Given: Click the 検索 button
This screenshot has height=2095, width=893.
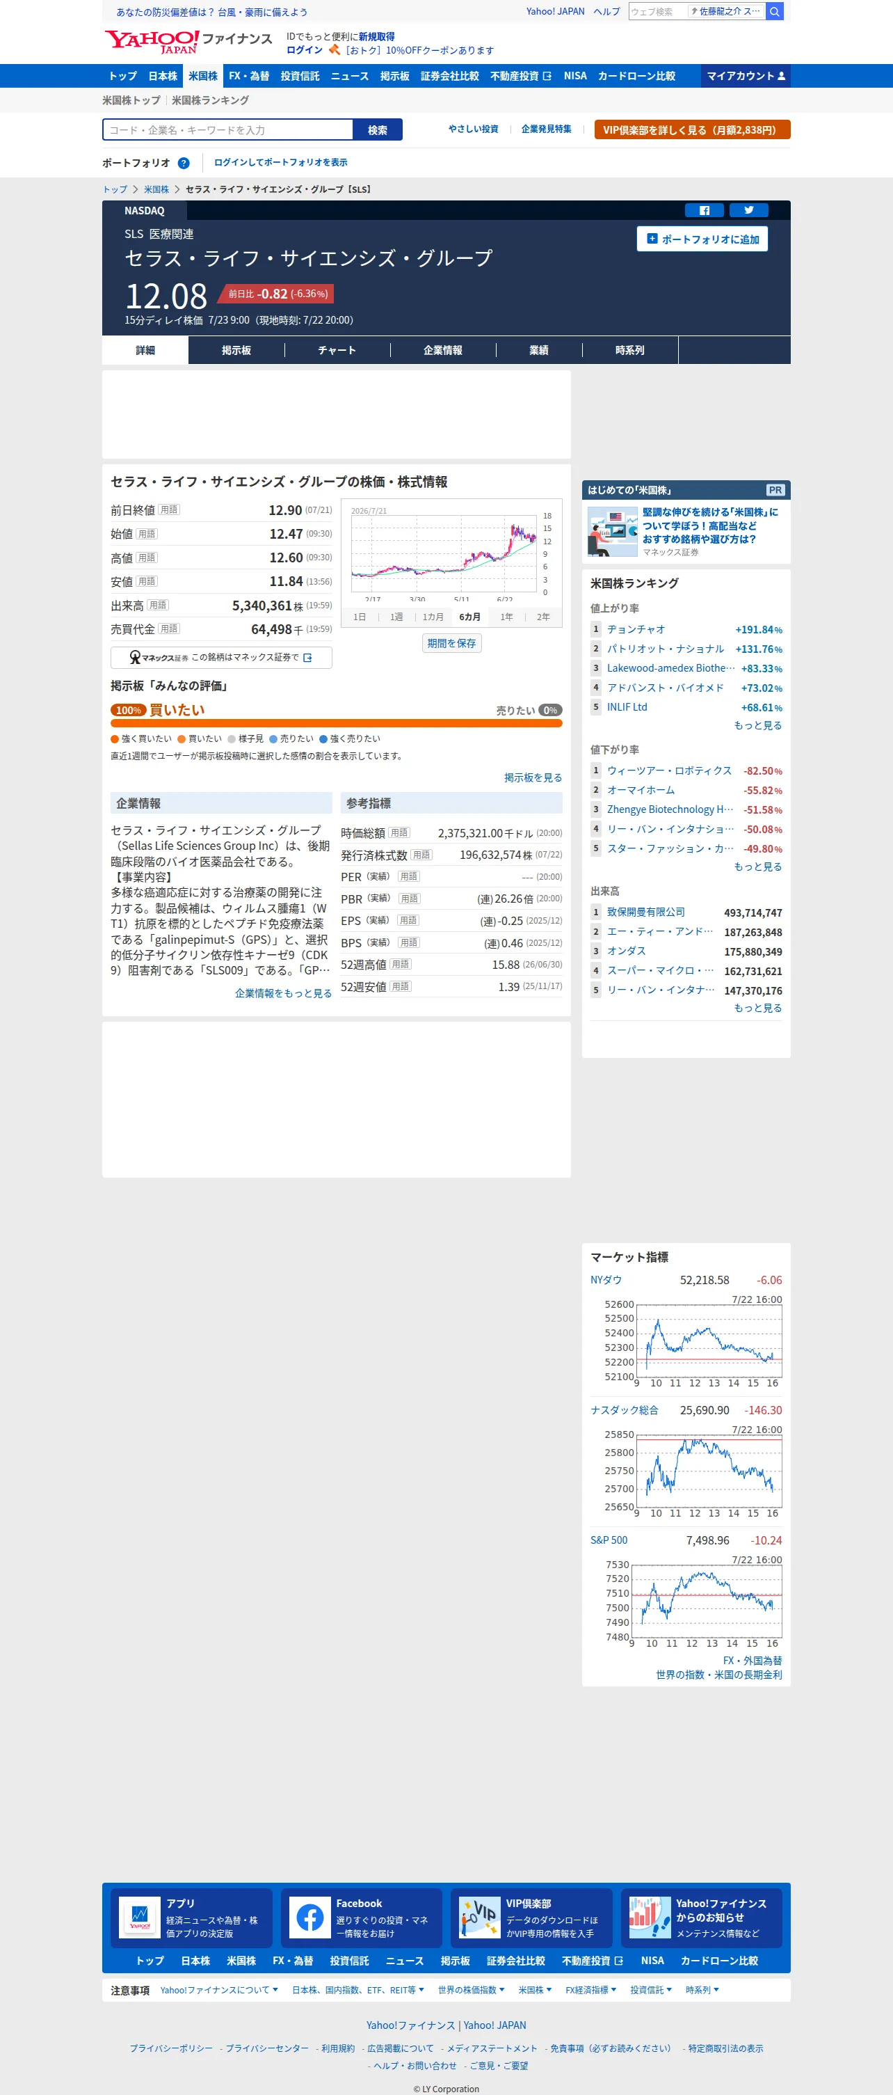Looking at the screenshot, I should (x=377, y=130).
